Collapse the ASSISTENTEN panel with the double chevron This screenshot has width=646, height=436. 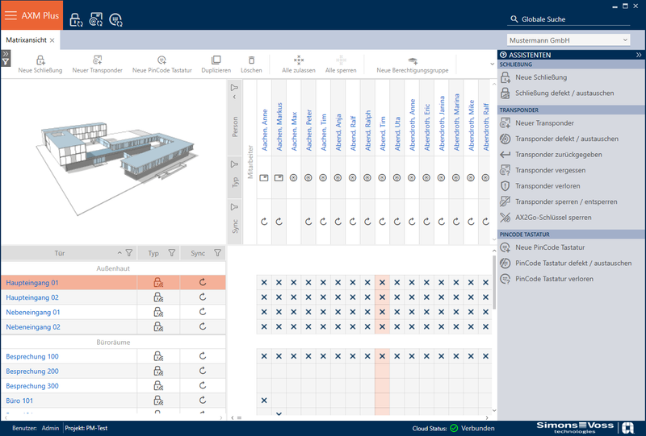tap(639, 55)
